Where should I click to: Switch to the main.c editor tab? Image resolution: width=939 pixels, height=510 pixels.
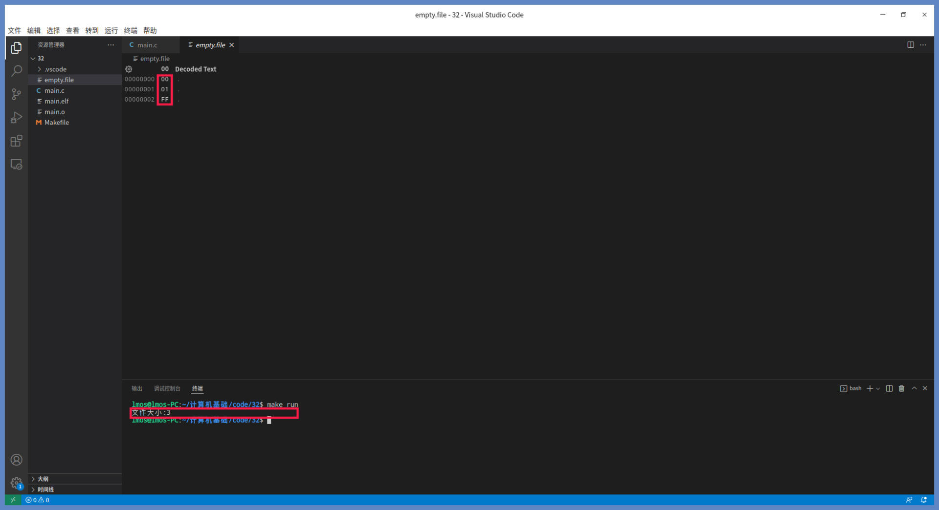[x=147, y=45]
